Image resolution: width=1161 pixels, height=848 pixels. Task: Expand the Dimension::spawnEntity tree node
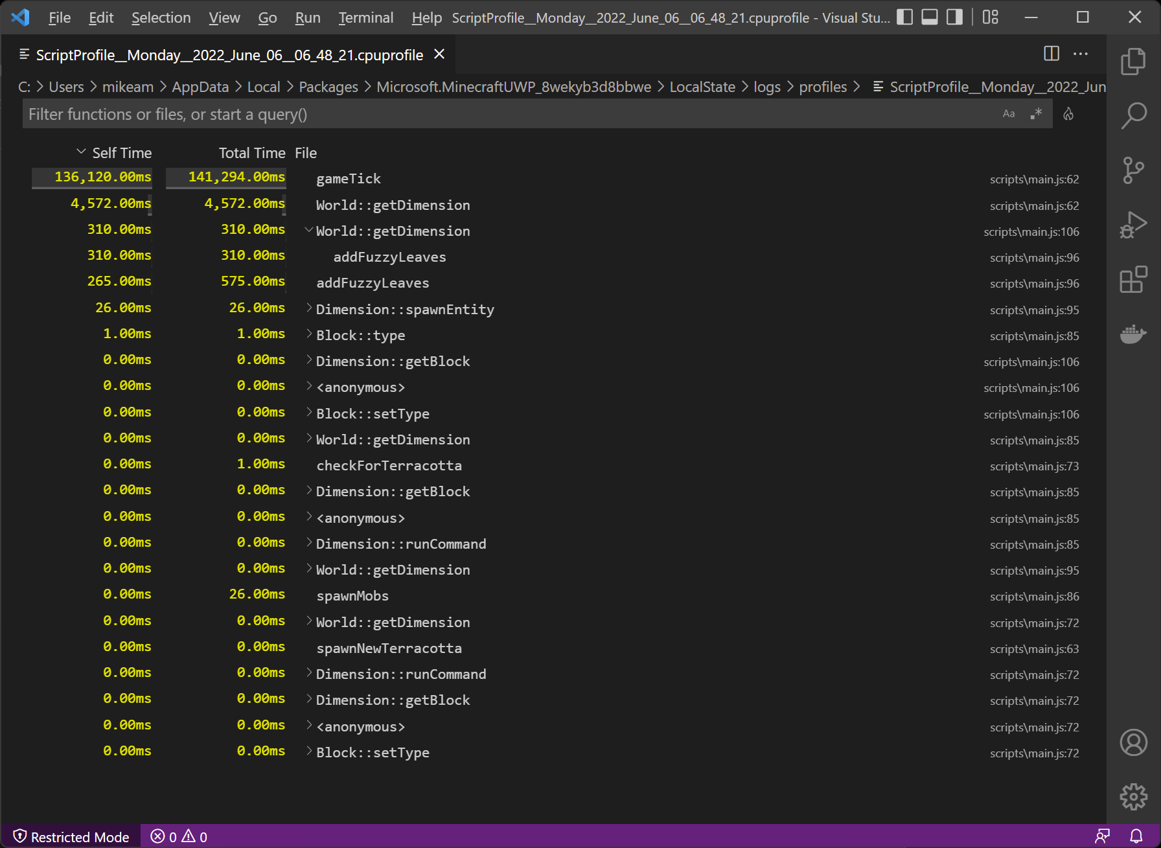pyautogui.click(x=308, y=309)
